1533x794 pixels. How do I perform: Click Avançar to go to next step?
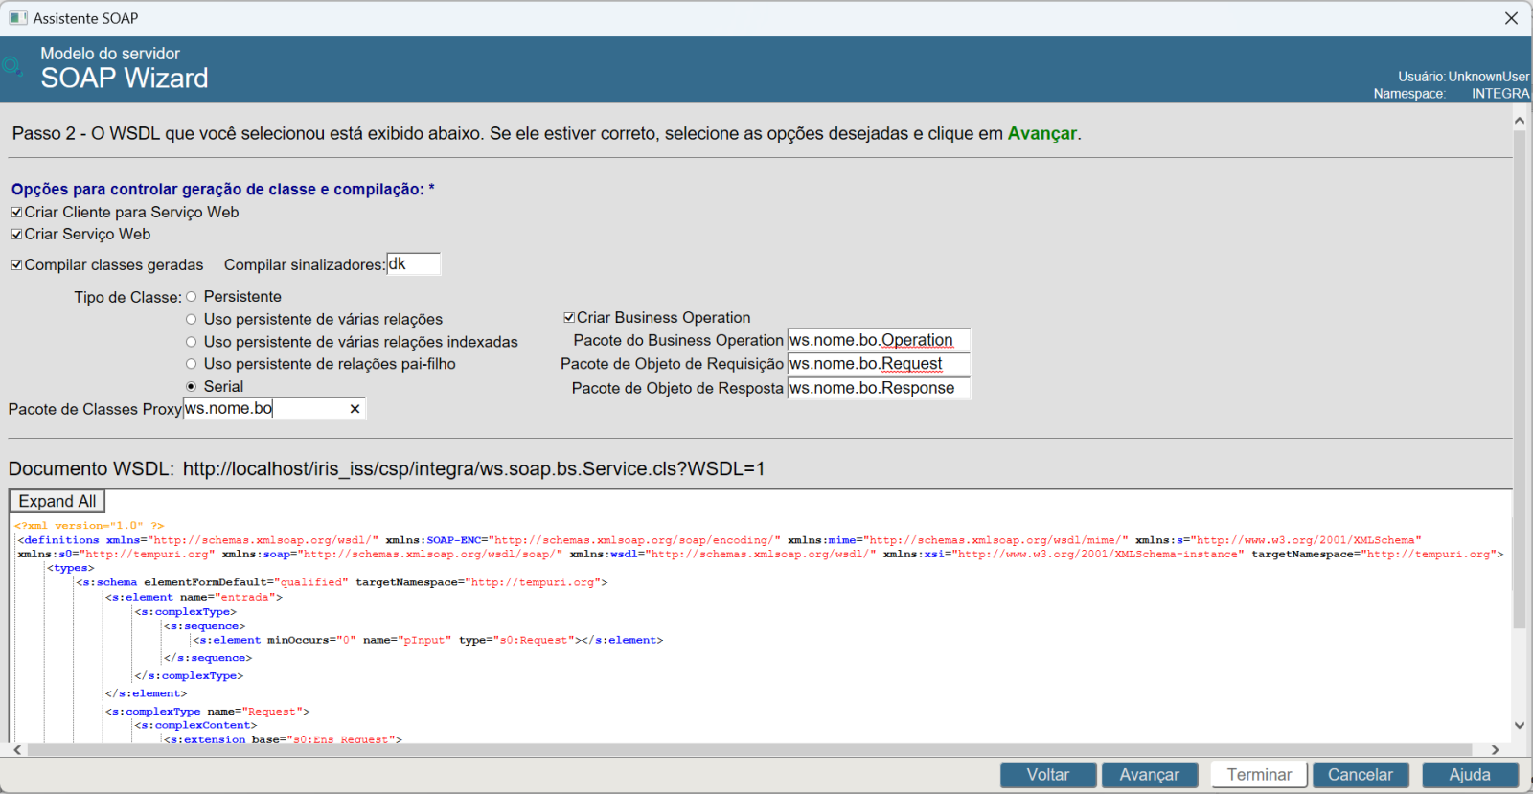[1149, 775]
